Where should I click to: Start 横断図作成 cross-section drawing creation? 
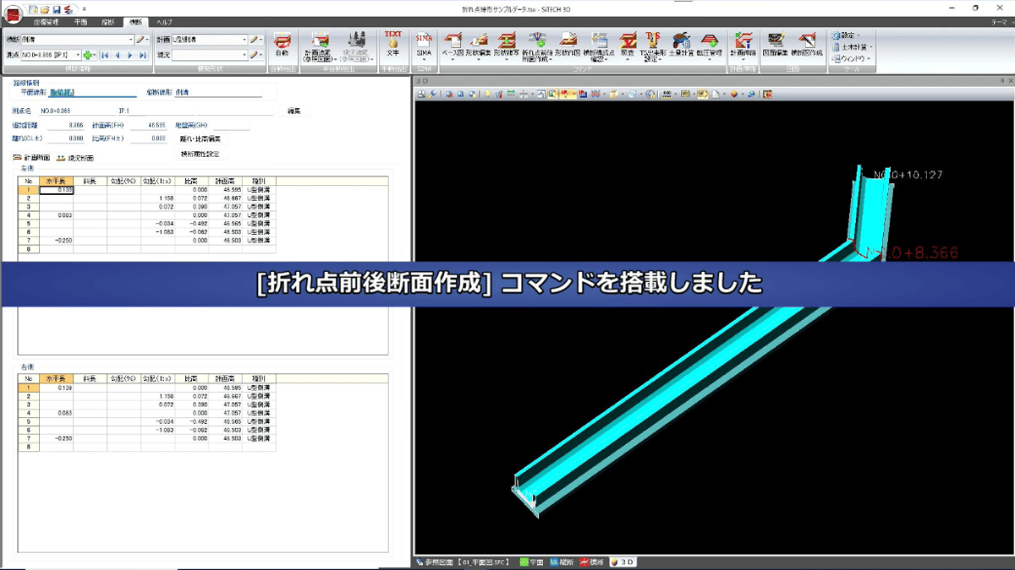[807, 40]
